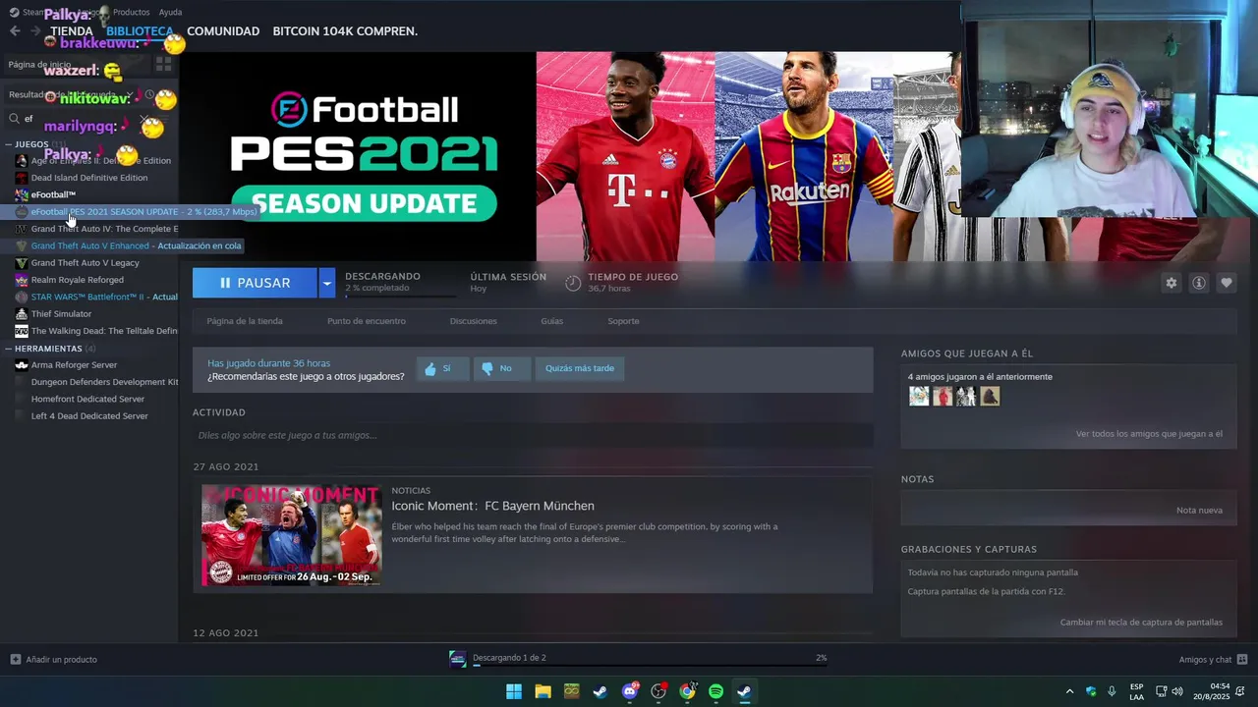
Task: Open Guías link
Action: pyautogui.click(x=551, y=321)
